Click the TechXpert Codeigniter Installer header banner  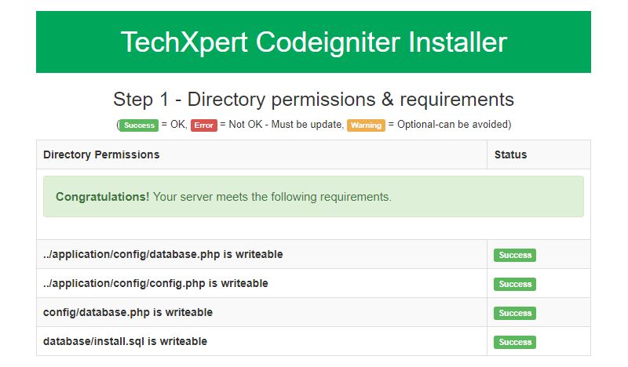[313, 42]
